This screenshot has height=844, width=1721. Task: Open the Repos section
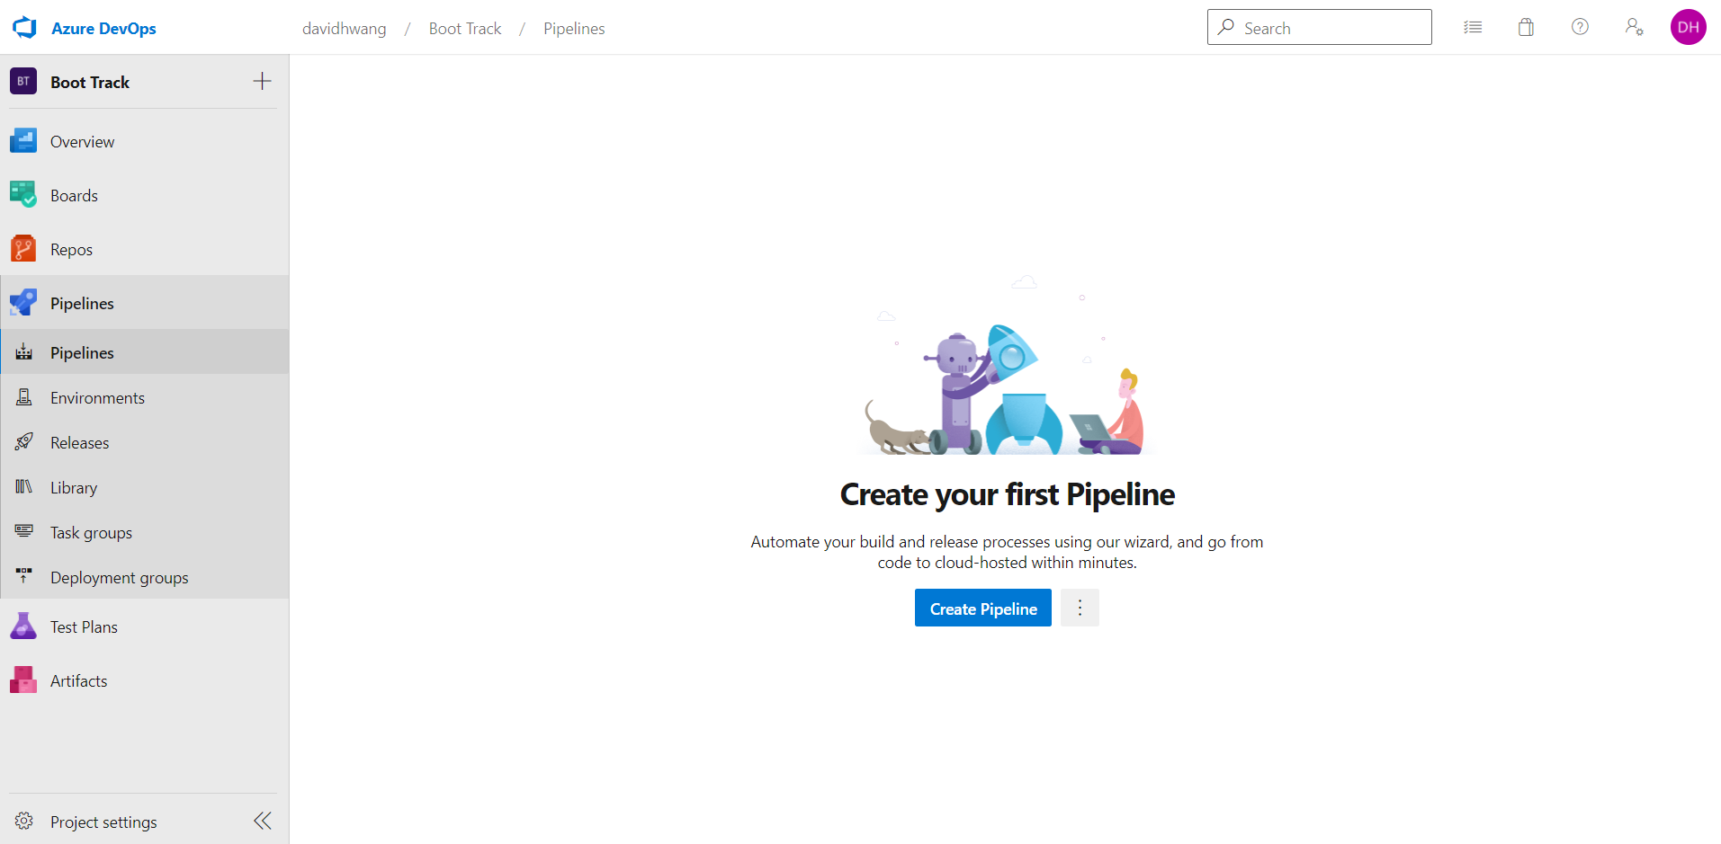tap(71, 249)
